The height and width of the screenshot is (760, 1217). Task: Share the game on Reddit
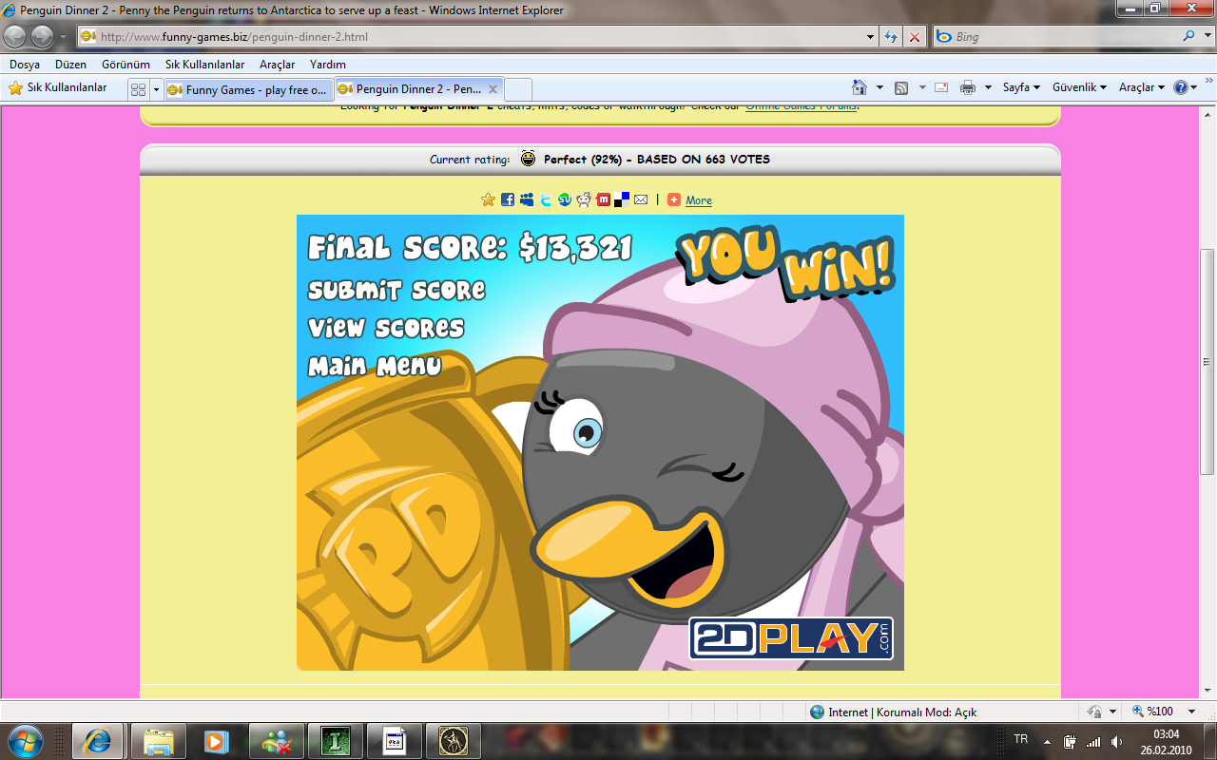coord(584,199)
